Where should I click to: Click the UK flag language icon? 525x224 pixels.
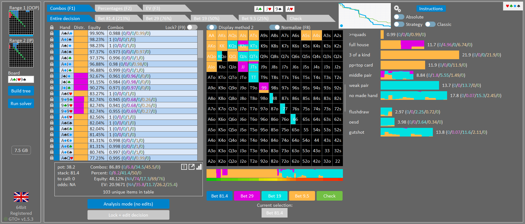coord(21,197)
